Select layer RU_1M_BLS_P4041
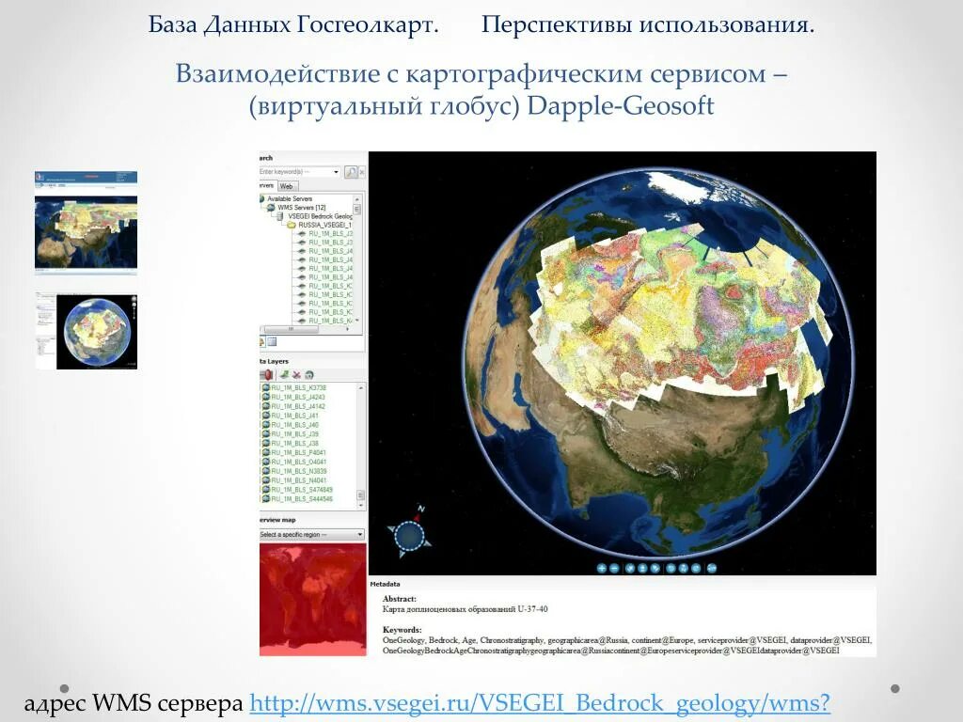 coord(298,452)
